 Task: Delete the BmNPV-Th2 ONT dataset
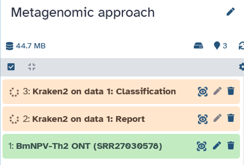tap(231, 146)
